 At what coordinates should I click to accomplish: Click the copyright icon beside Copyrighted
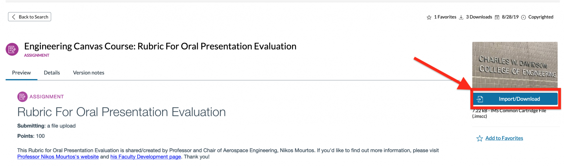523,18
